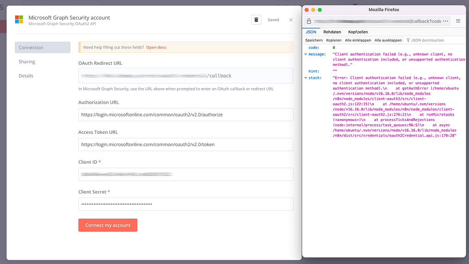This screenshot has width=469, height=264.
Task: Click the Connect my account button
Action: 108,225
